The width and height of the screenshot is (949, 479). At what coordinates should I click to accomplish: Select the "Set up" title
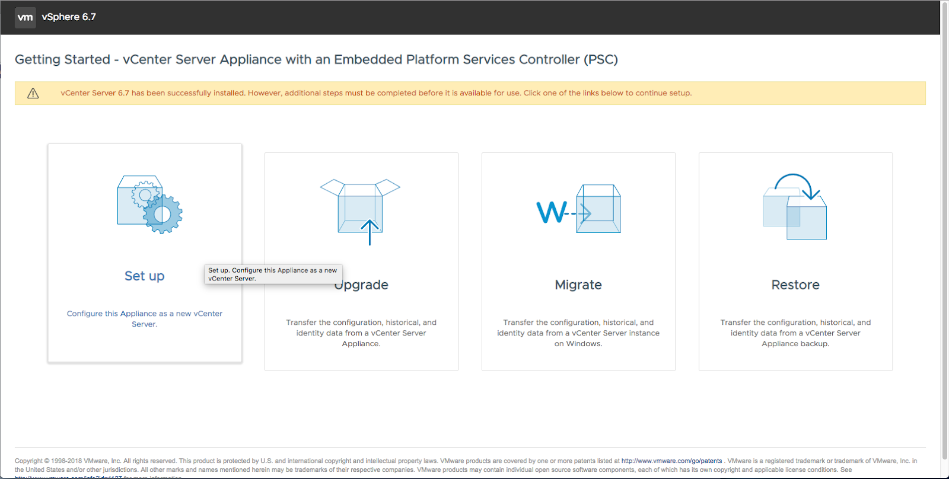pos(144,276)
